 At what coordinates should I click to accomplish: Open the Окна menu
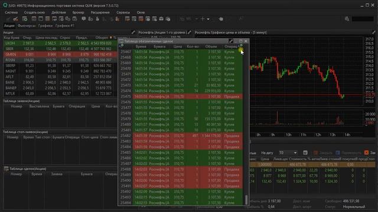pos(141,12)
